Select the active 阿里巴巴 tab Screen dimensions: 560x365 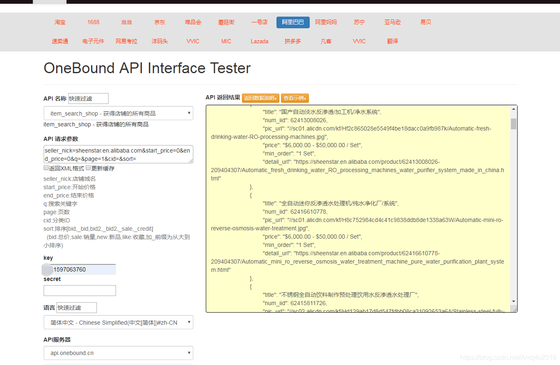(x=293, y=22)
